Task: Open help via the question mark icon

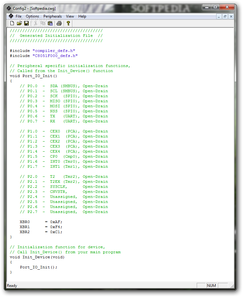Action: (x=68, y=23)
